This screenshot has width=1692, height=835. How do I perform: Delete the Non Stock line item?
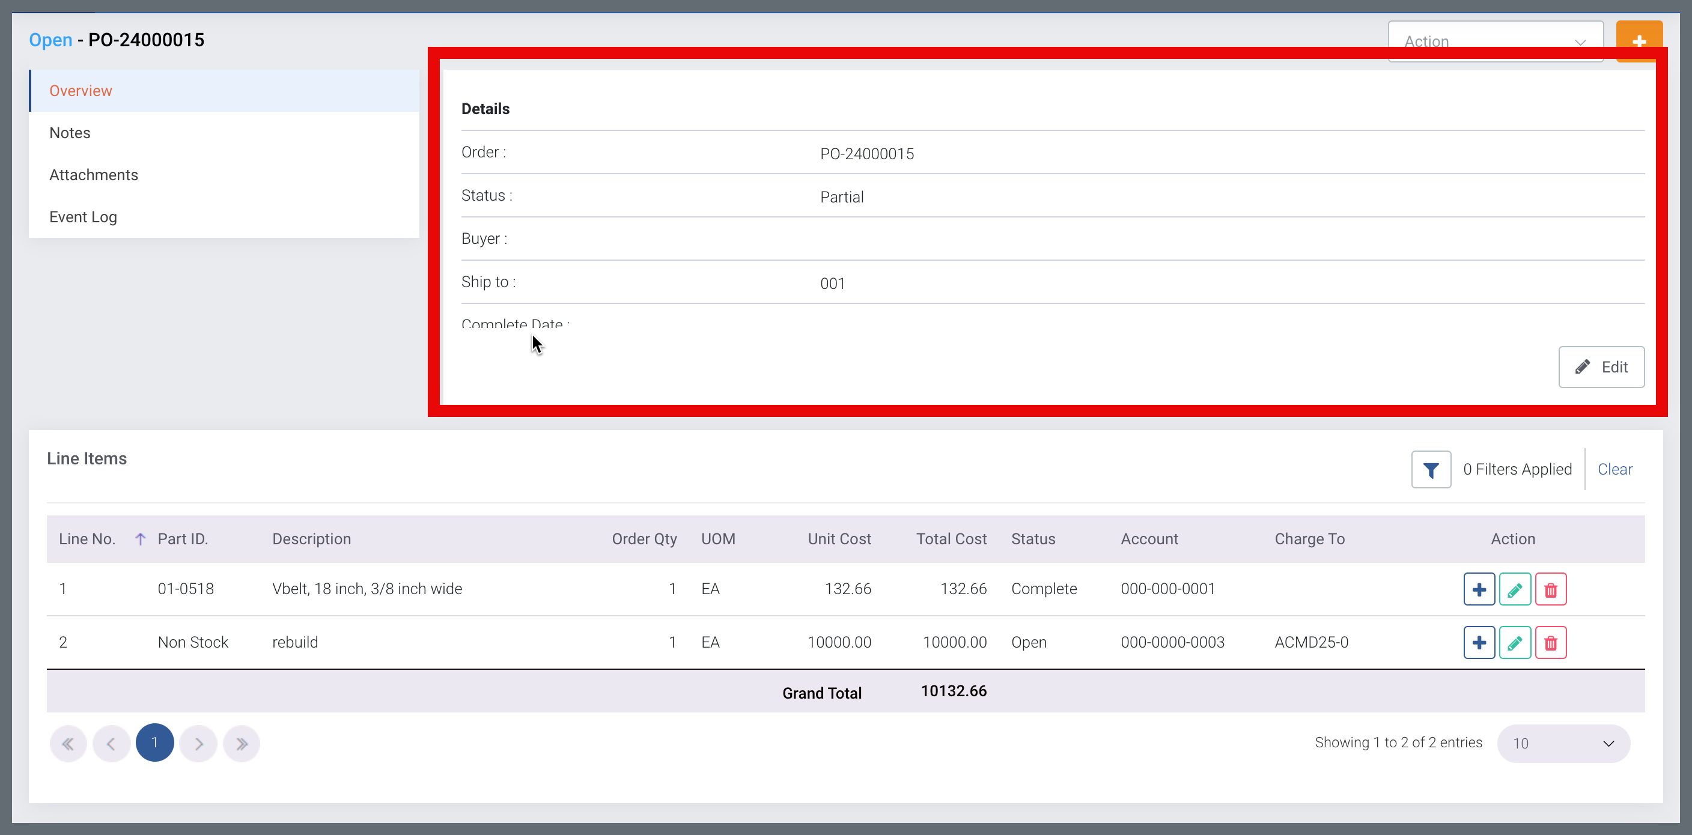tap(1550, 643)
